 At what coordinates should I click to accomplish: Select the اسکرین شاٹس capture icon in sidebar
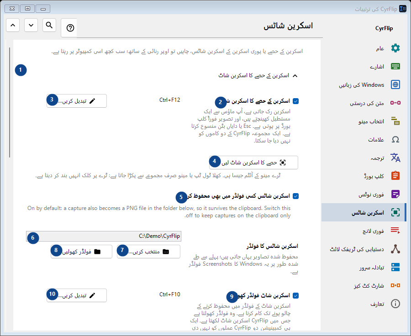click(395, 212)
